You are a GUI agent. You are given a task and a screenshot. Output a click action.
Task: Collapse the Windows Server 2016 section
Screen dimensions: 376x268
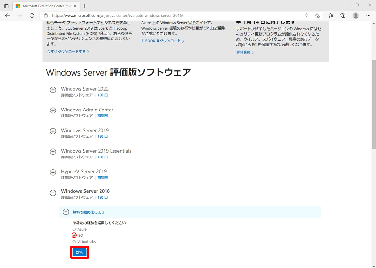53,193
